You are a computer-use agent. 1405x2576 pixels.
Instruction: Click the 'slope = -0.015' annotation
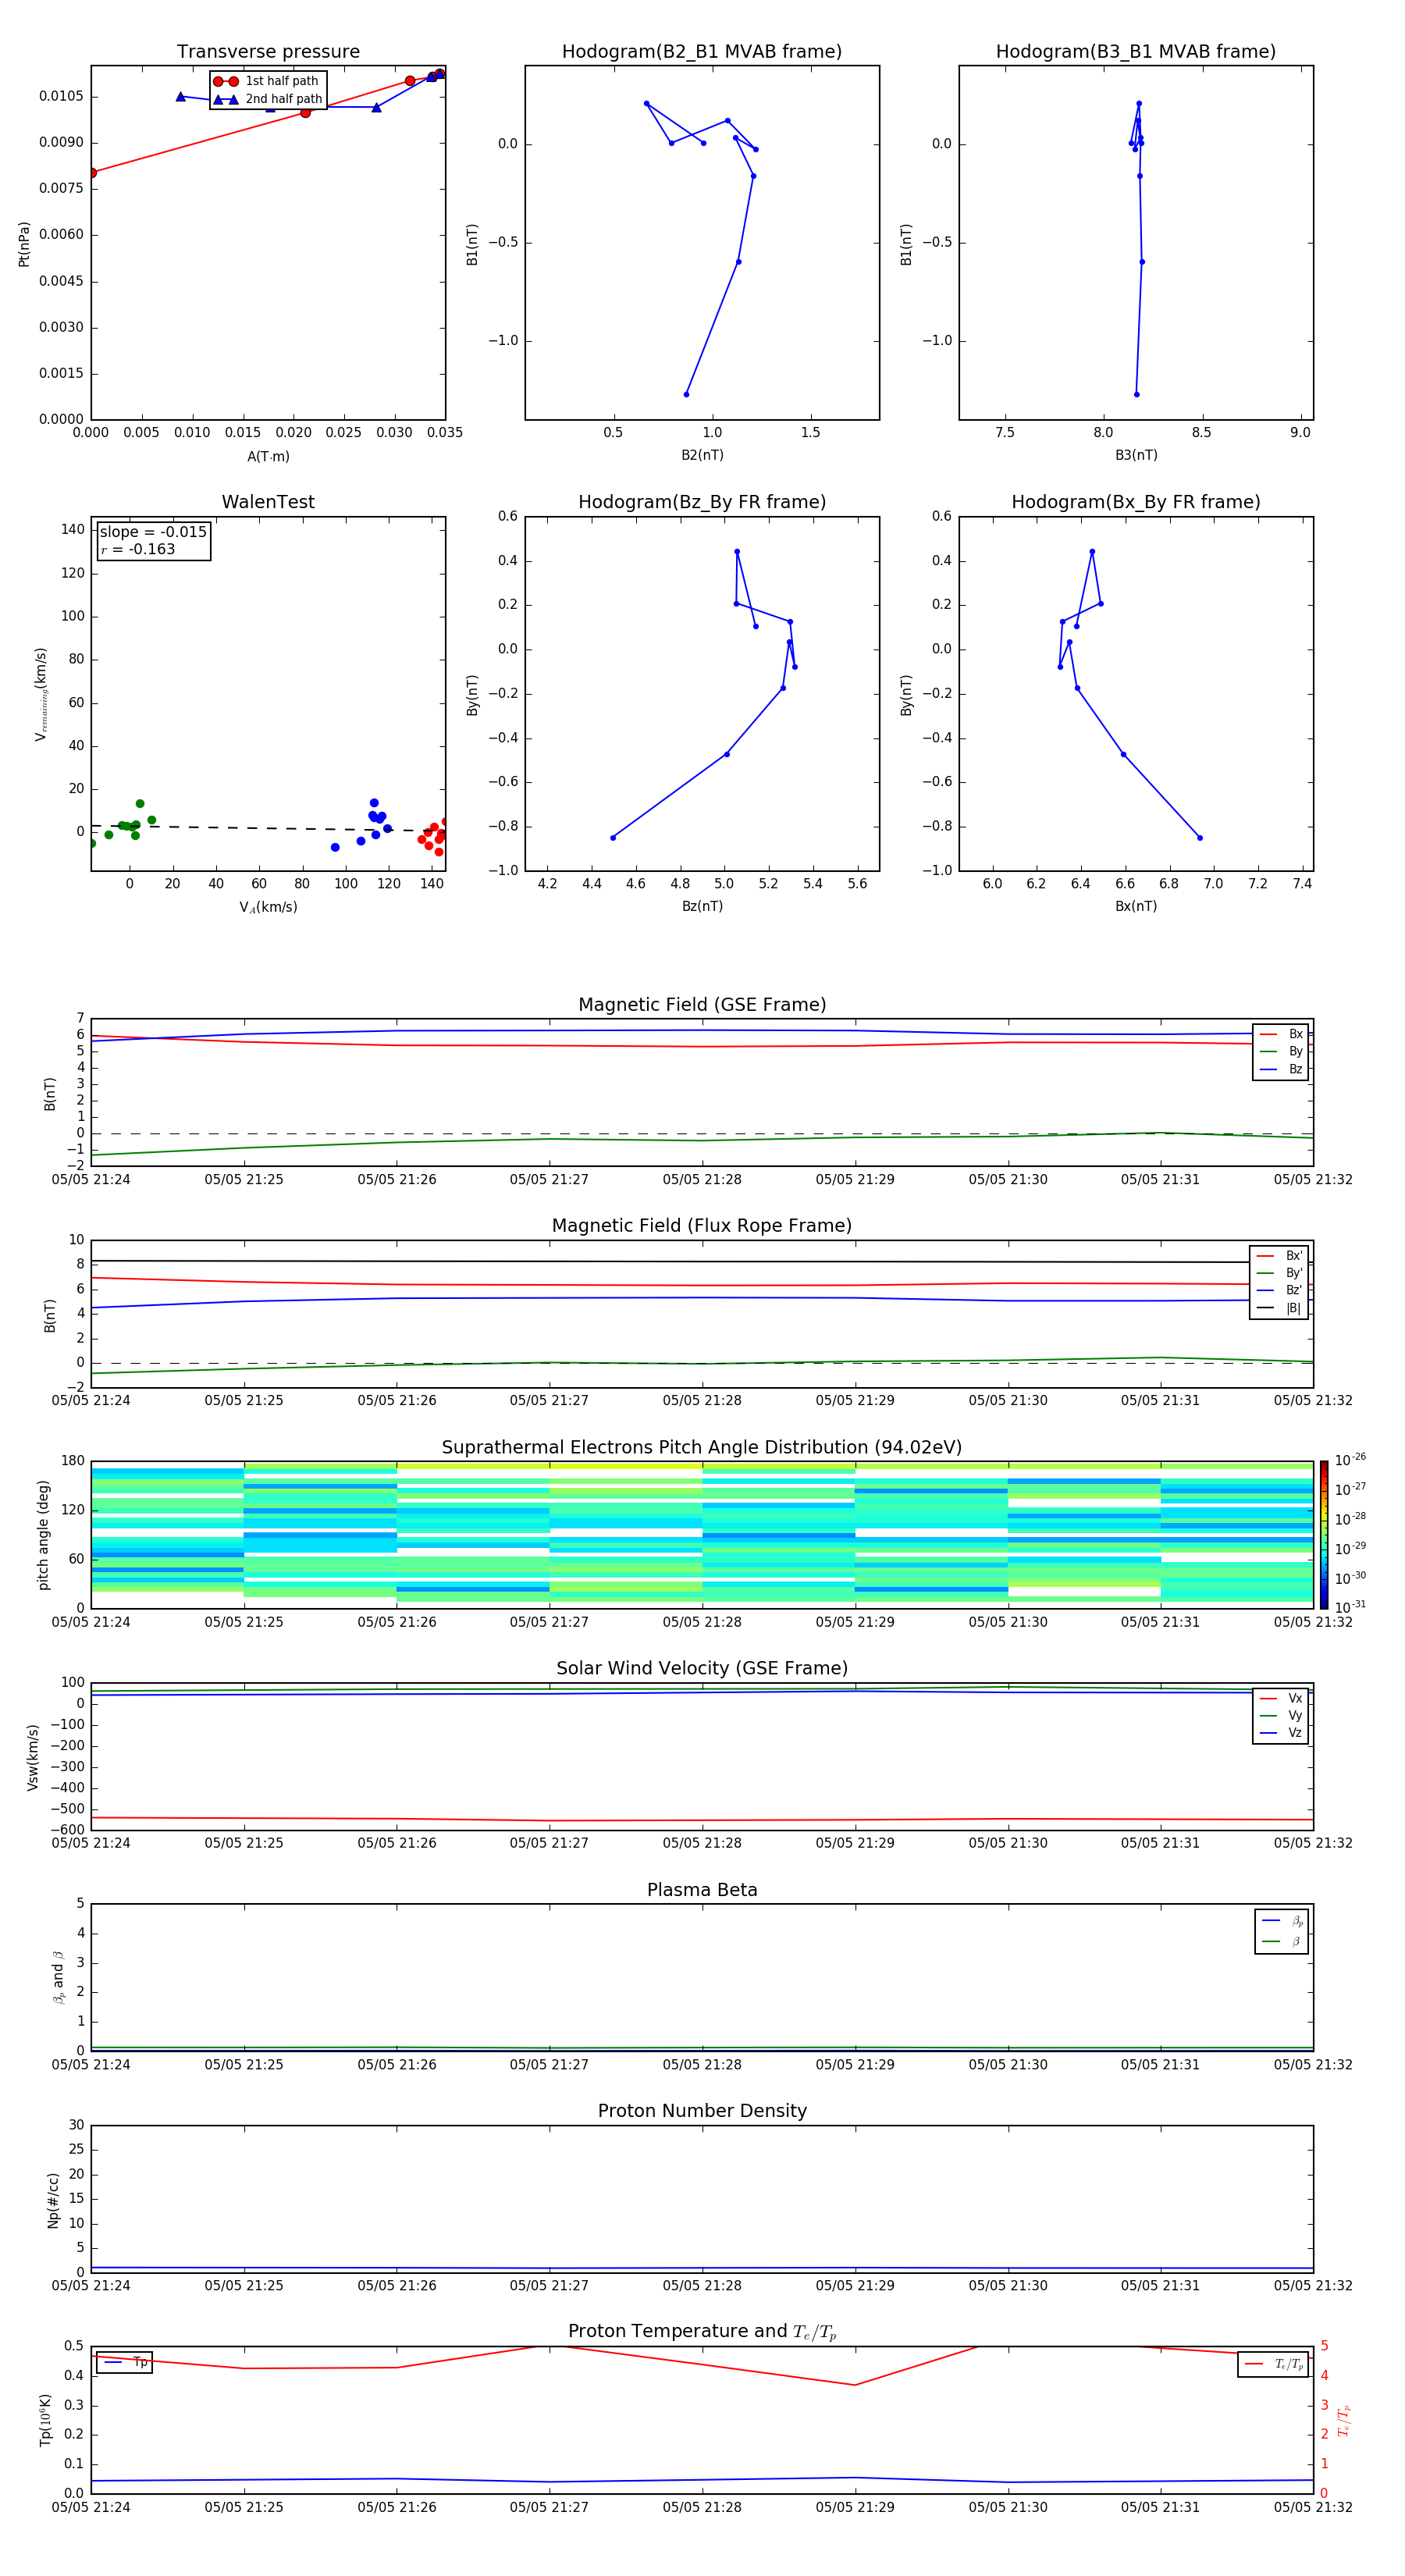(x=153, y=532)
